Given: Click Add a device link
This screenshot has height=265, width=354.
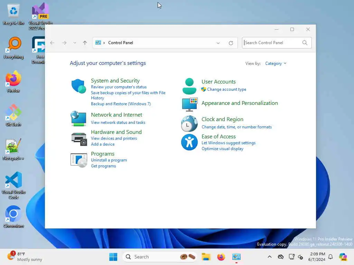Looking at the screenshot, I should 103,144.
